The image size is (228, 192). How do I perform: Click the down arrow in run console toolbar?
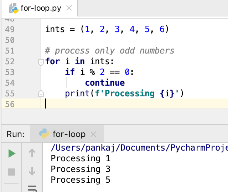[x=32, y=171]
